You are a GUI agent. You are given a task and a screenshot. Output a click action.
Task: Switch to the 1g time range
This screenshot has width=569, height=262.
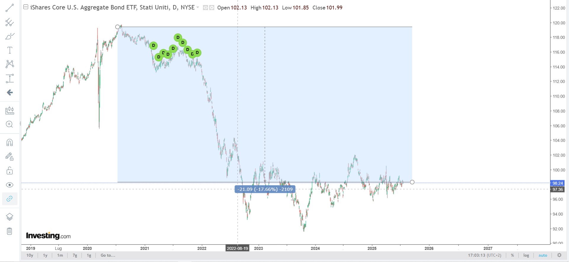click(89, 255)
